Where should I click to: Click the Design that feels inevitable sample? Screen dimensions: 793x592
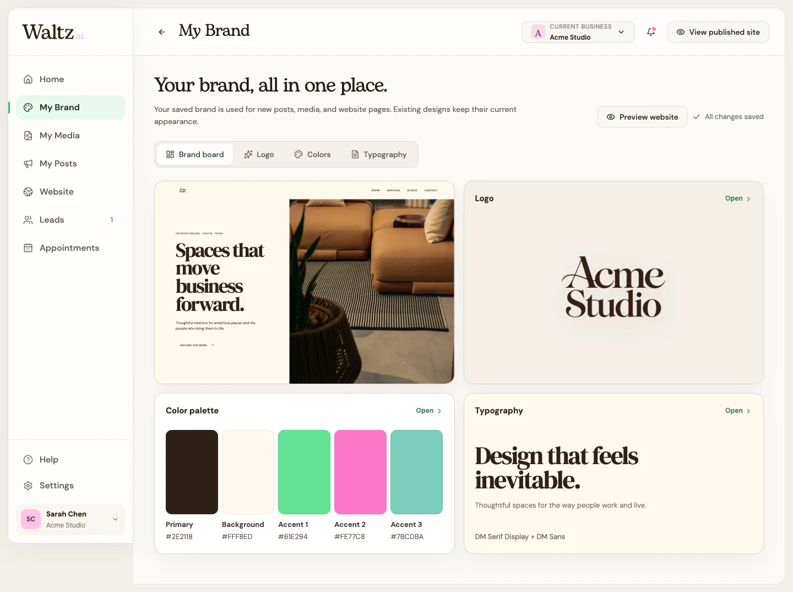click(556, 468)
